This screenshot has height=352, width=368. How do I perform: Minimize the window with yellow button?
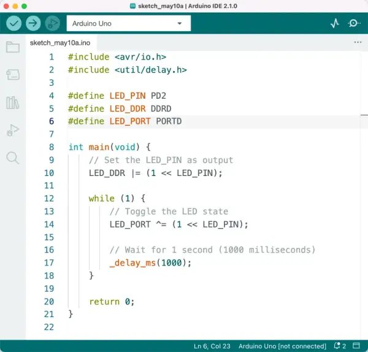click(x=15, y=6)
